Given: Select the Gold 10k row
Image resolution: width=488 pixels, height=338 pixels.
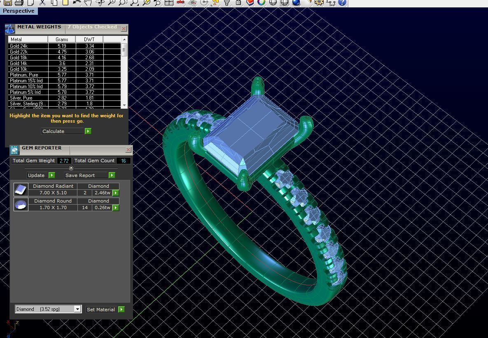Looking at the screenshot, I should click(x=64, y=69).
